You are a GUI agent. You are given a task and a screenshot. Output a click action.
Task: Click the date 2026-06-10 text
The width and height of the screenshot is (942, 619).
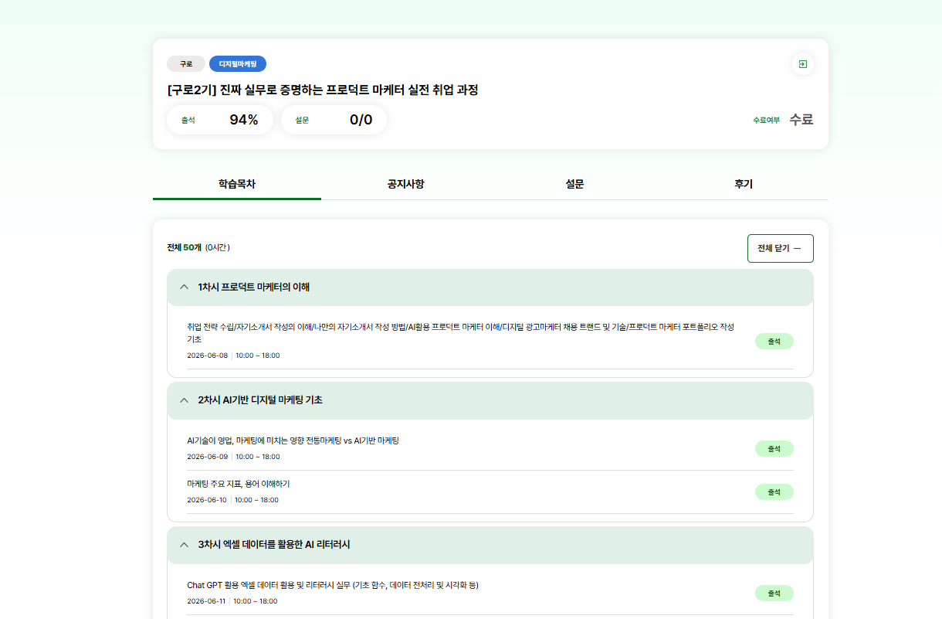207,500
